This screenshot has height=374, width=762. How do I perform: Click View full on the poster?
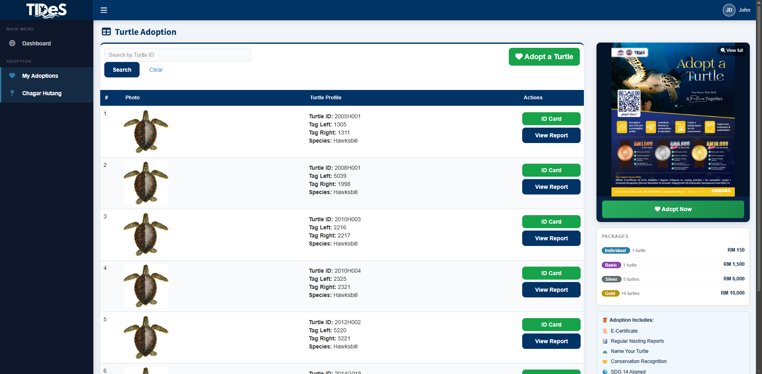point(732,50)
